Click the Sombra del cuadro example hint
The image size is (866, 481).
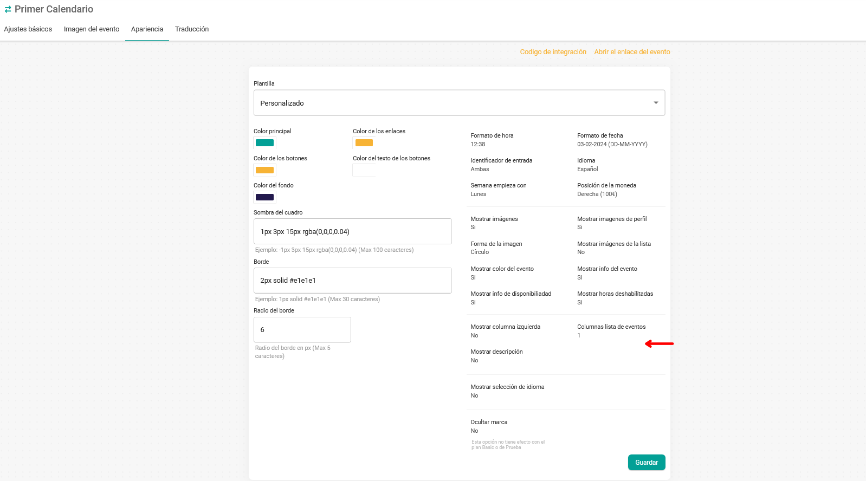coord(334,250)
